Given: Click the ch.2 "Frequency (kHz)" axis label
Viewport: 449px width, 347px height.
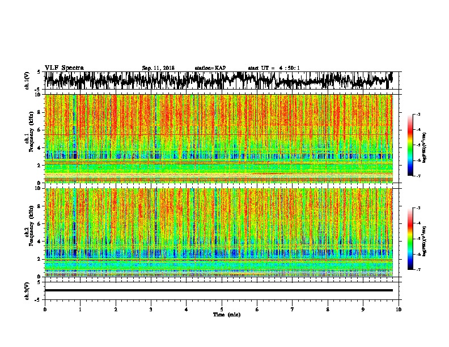Looking at the screenshot, I should pos(31,226).
